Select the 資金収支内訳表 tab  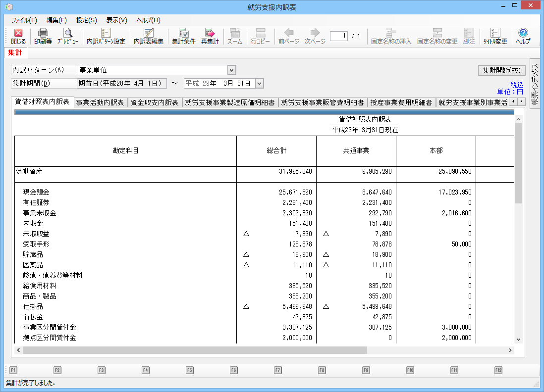[154, 103]
